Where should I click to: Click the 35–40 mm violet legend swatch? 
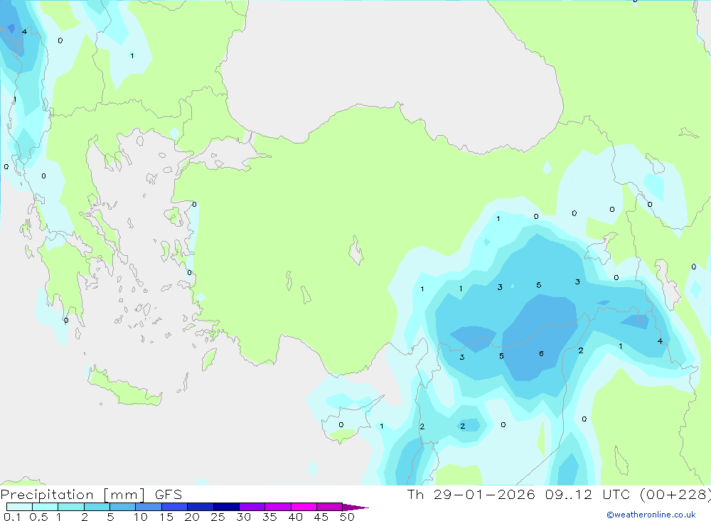(277, 507)
